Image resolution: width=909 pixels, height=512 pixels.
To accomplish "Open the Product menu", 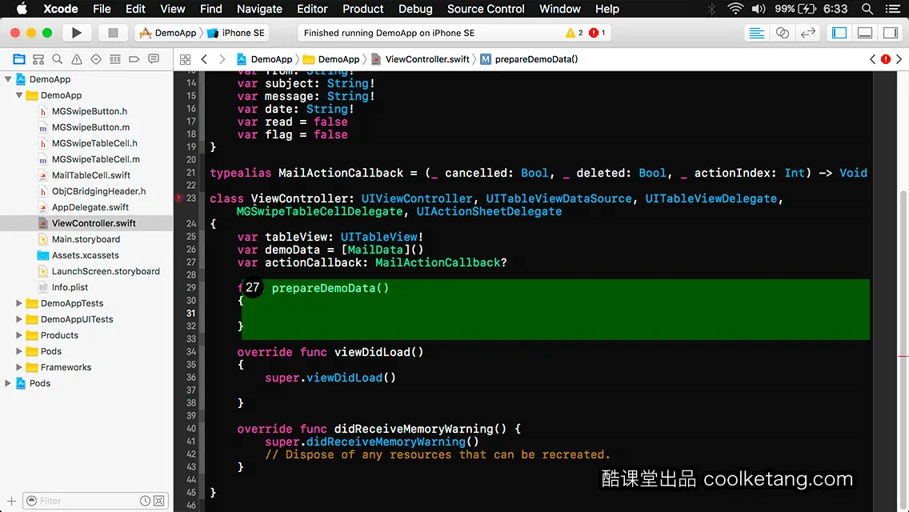I will [x=363, y=9].
